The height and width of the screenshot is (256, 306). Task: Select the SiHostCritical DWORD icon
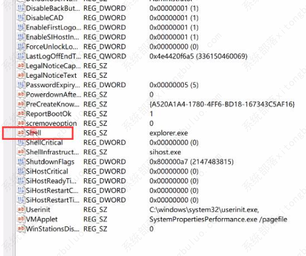tap(21, 171)
